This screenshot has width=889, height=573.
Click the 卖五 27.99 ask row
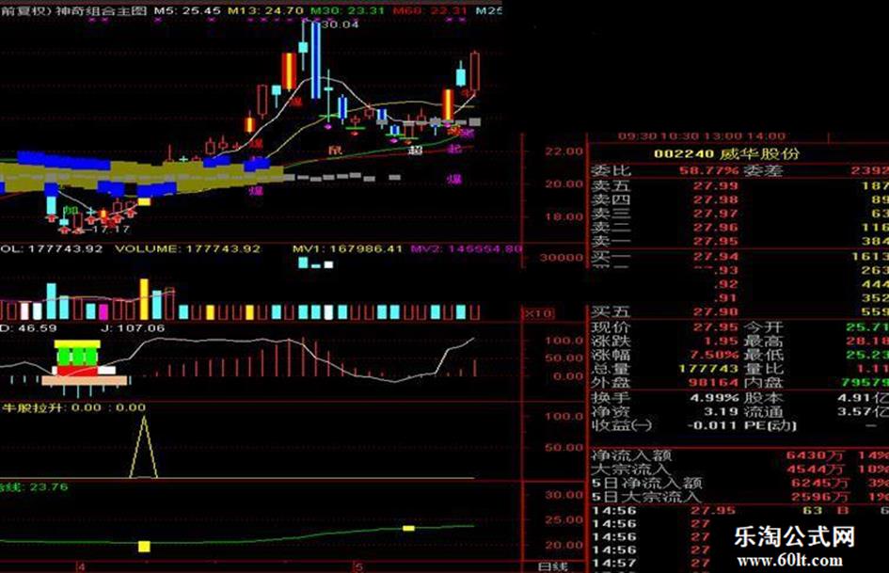[x=739, y=186]
